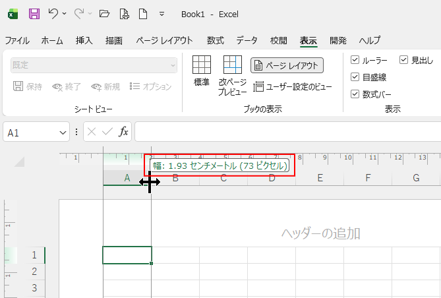The height and width of the screenshot is (298, 441).
Task: Switch to the 開発 tab
Action: (338, 40)
